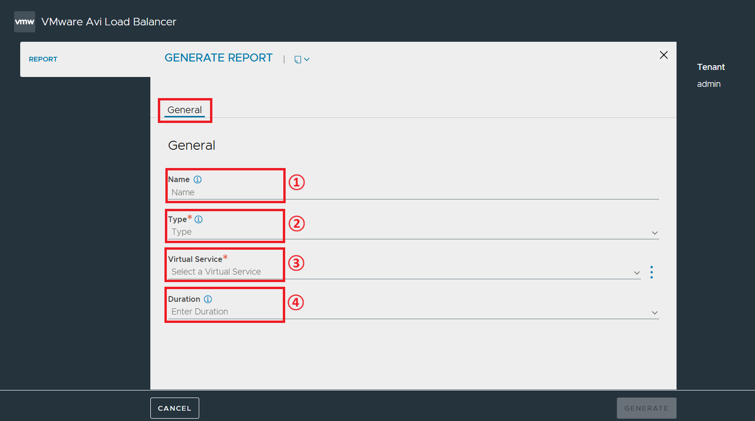Image resolution: width=755 pixels, height=421 pixels.
Task: Click the GENERATE button
Action: [x=646, y=408]
